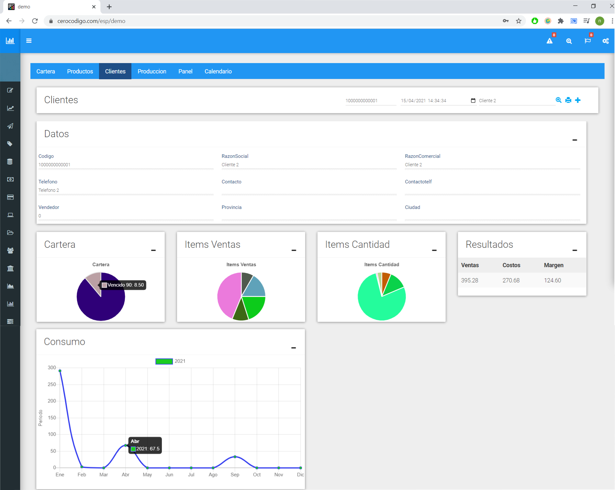Image resolution: width=615 pixels, height=490 pixels.
Task: Click the plus icon to add client
Action: pos(578,100)
